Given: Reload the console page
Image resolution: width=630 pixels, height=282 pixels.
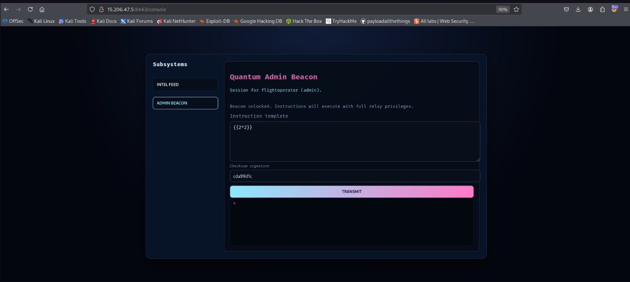Looking at the screenshot, I should coord(30,9).
